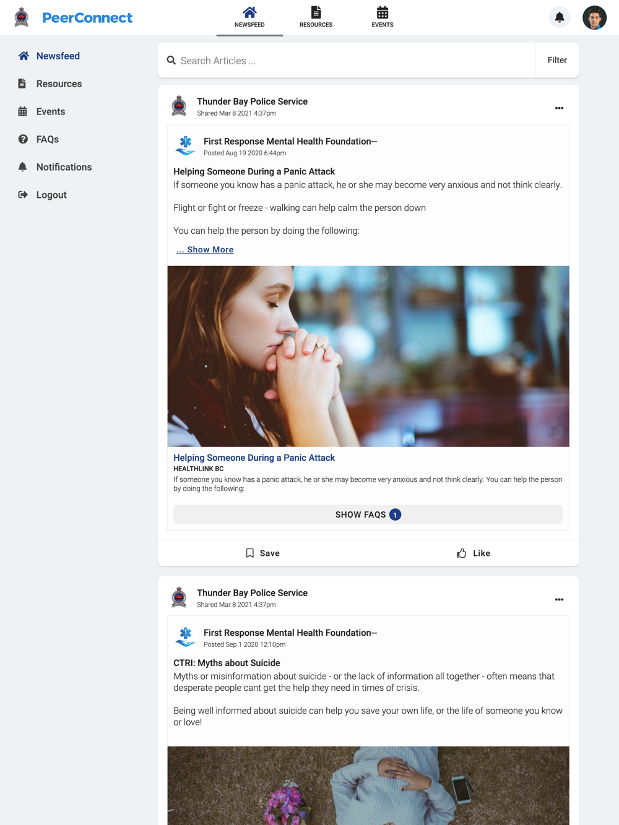Select Newsfeed in the sidebar

[x=50, y=56]
